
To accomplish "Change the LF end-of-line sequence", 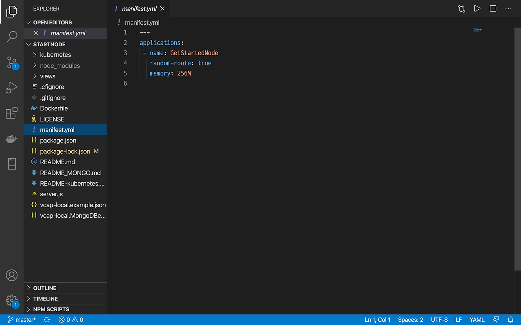I will [459, 320].
